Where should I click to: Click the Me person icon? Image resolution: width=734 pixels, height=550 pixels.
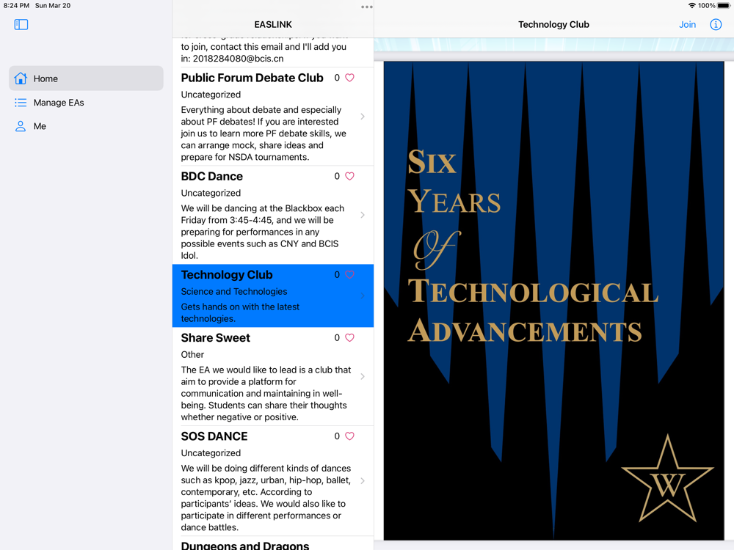point(21,126)
